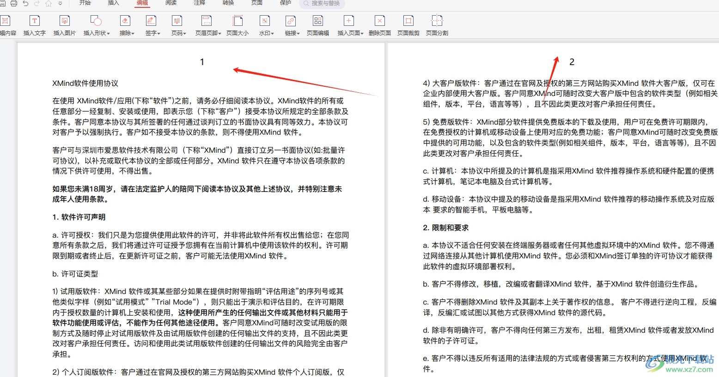The image size is (719, 377).
Task: Select the 页面裁剪 tool
Action: point(408,25)
